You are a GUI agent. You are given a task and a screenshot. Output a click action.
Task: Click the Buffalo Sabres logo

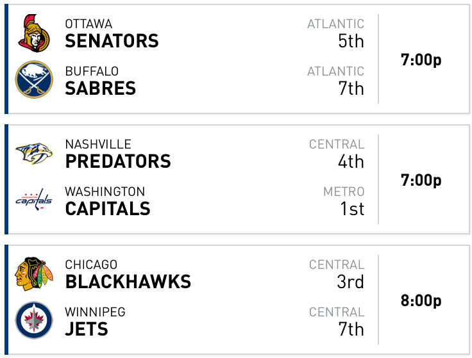click(34, 79)
